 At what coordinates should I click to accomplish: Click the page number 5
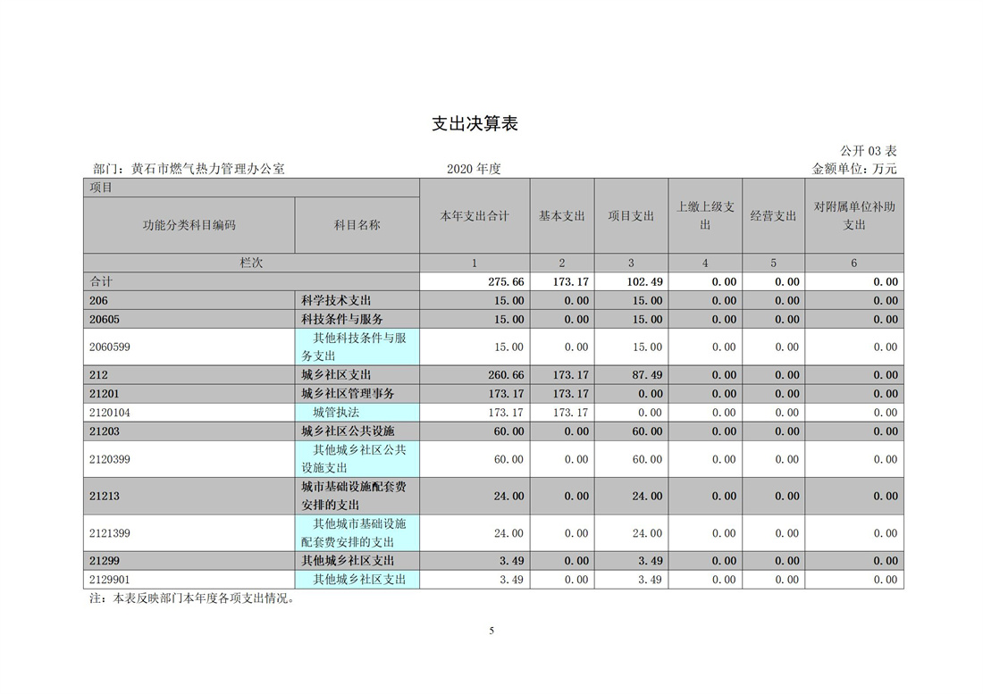click(491, 631)
